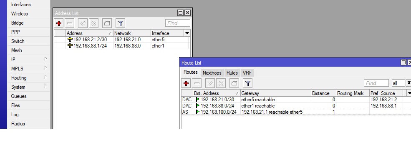
Task: Open comment icon in Route List toolbar
Action: [x=234, y=83]
